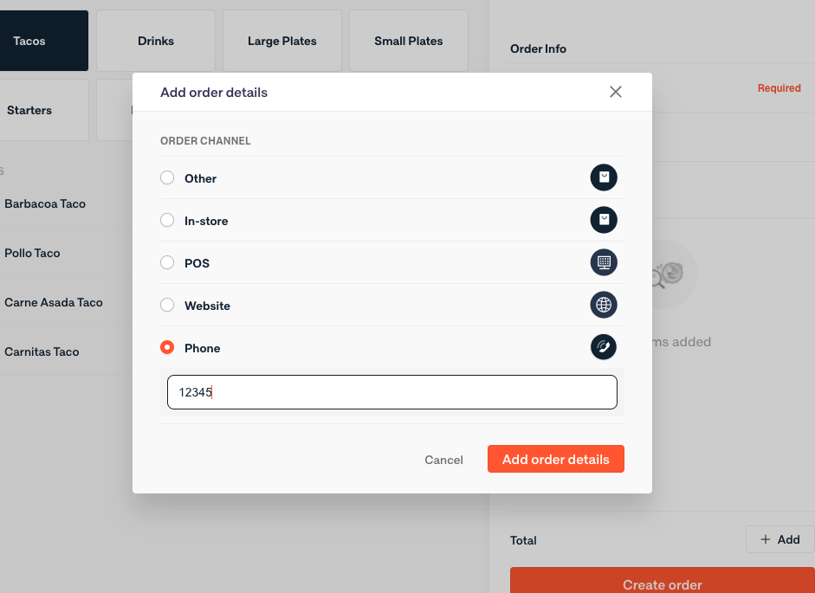Click the In-store channel bag icon

point(604,220)
